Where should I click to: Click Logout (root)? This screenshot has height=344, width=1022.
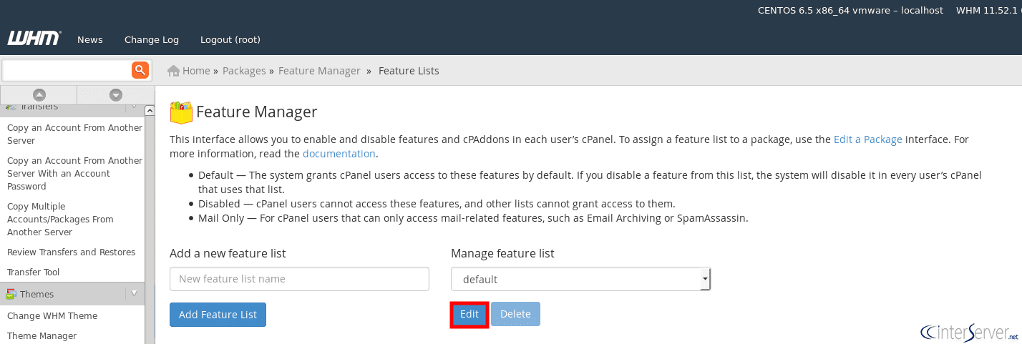pos(230,39)
